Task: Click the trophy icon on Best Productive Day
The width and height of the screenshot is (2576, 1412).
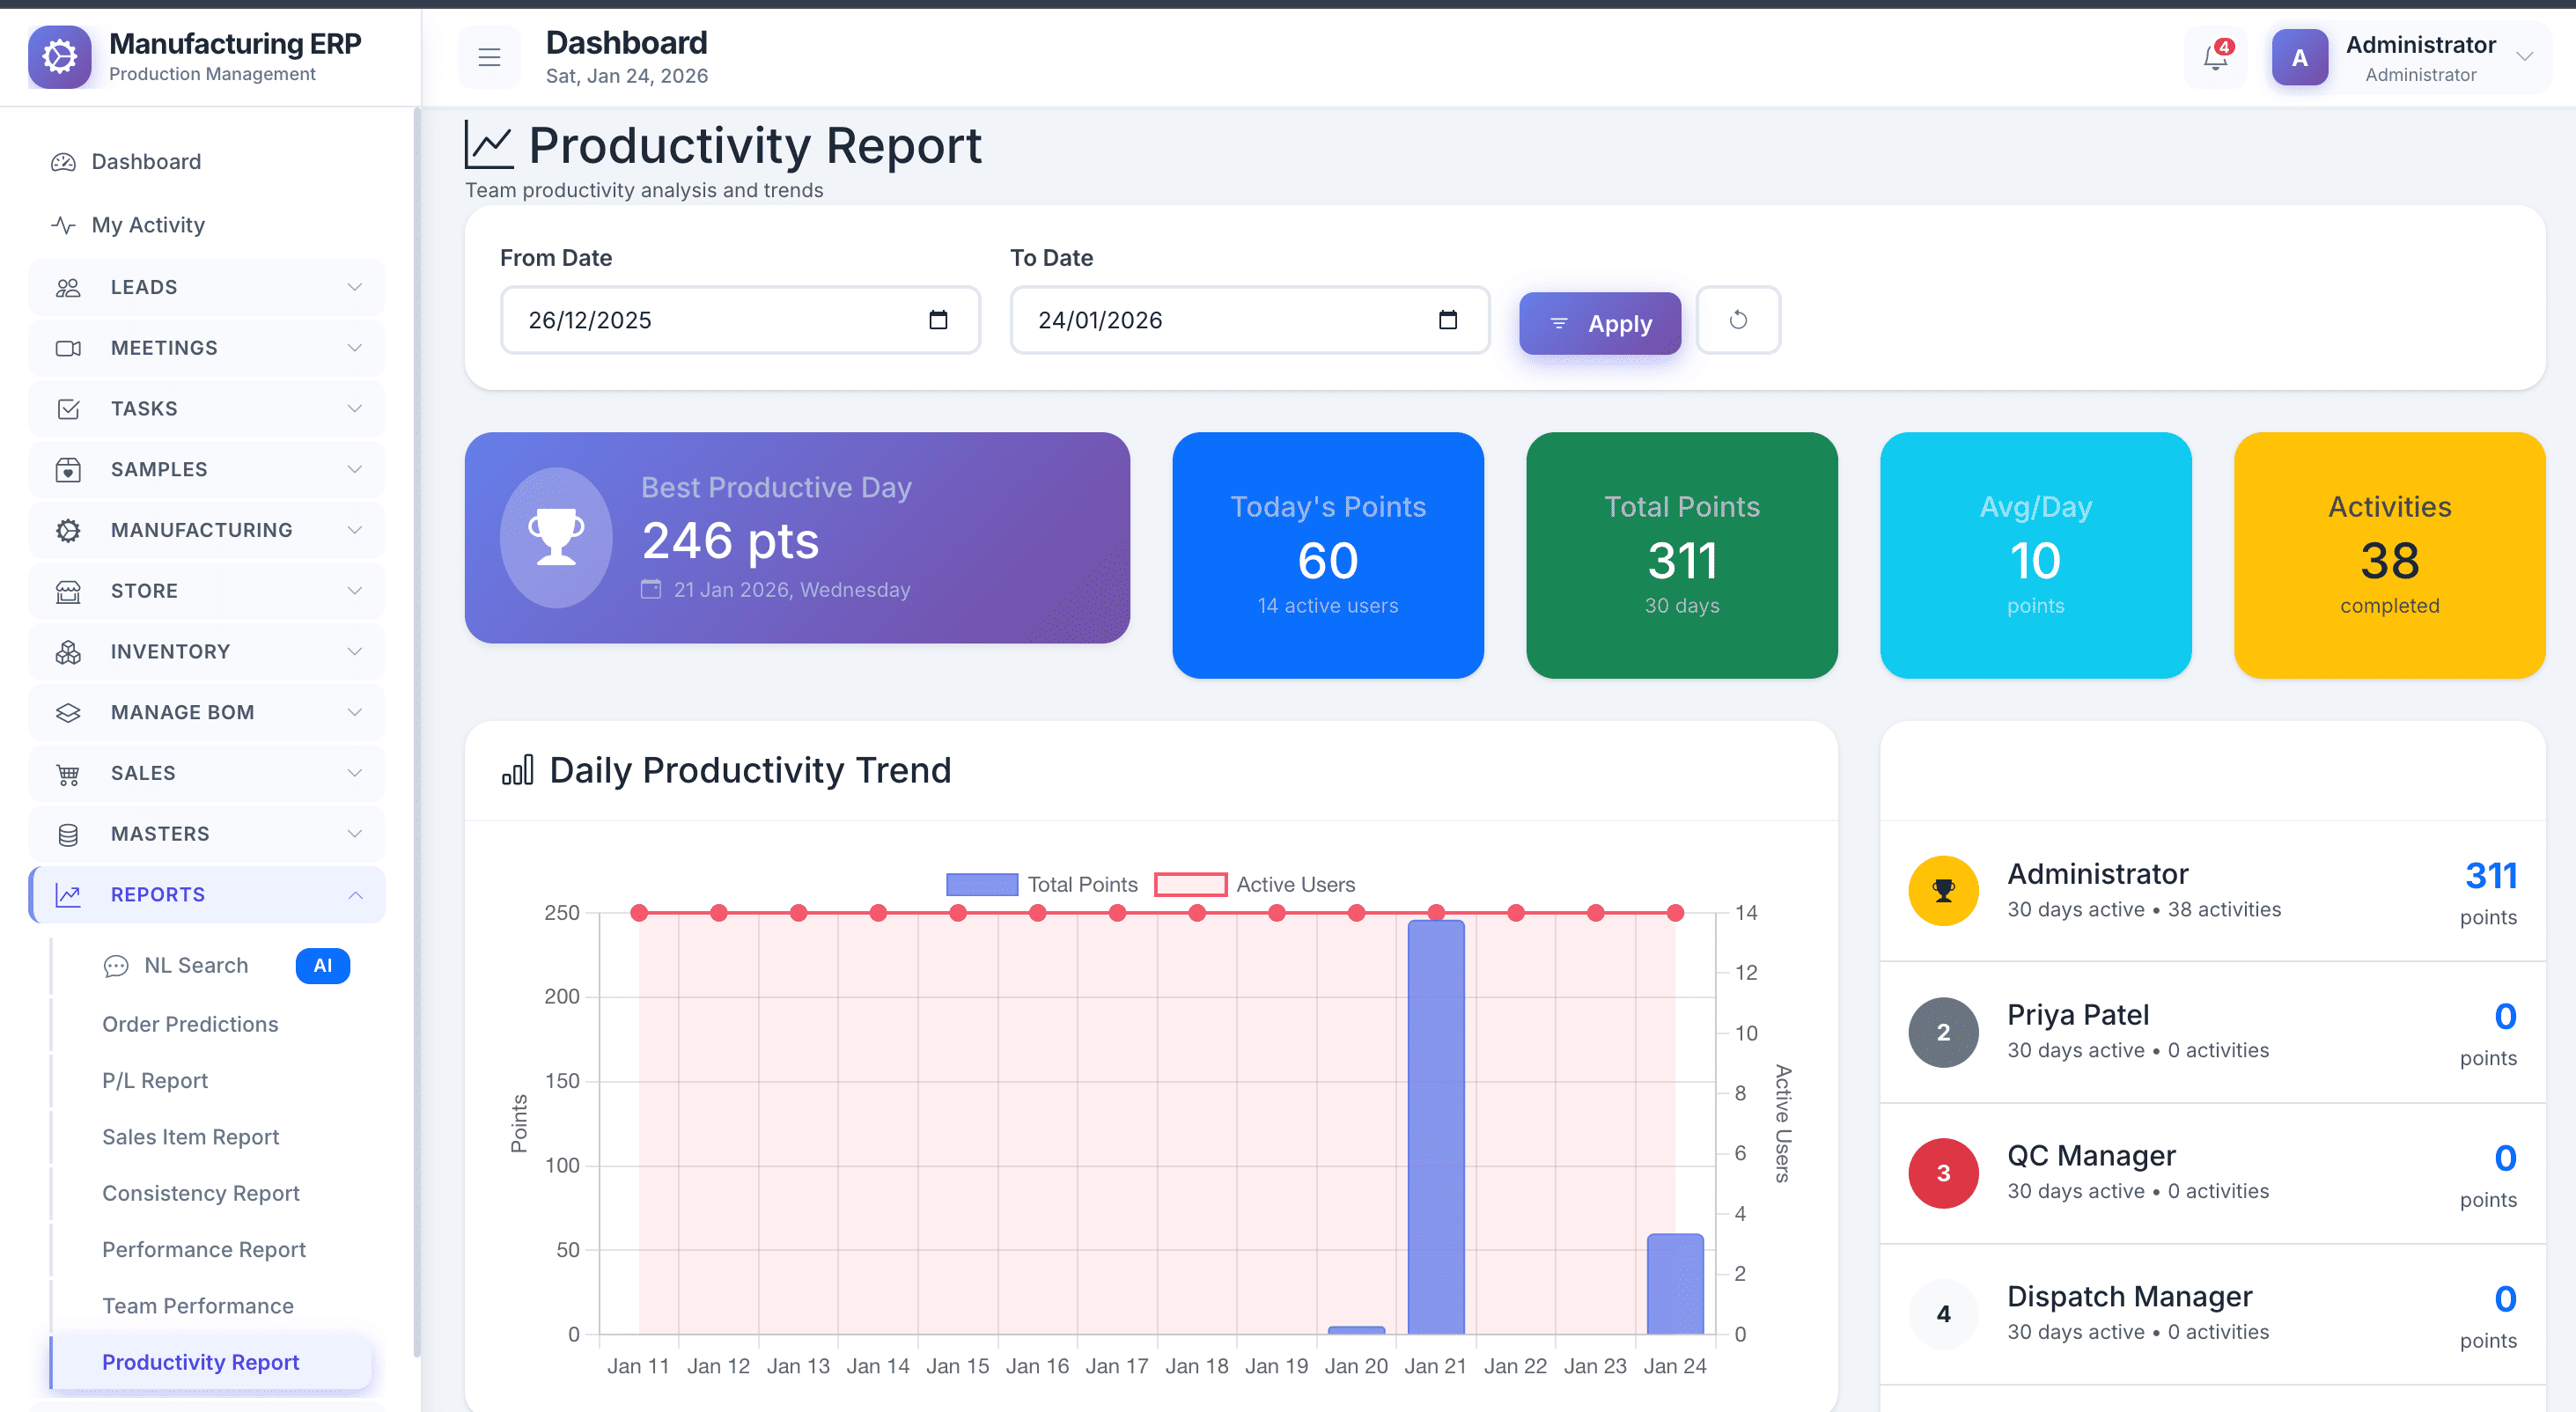Action: pyautogui.click(x=556, y=537)
